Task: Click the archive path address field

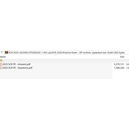Action: [x=67, y=52]
